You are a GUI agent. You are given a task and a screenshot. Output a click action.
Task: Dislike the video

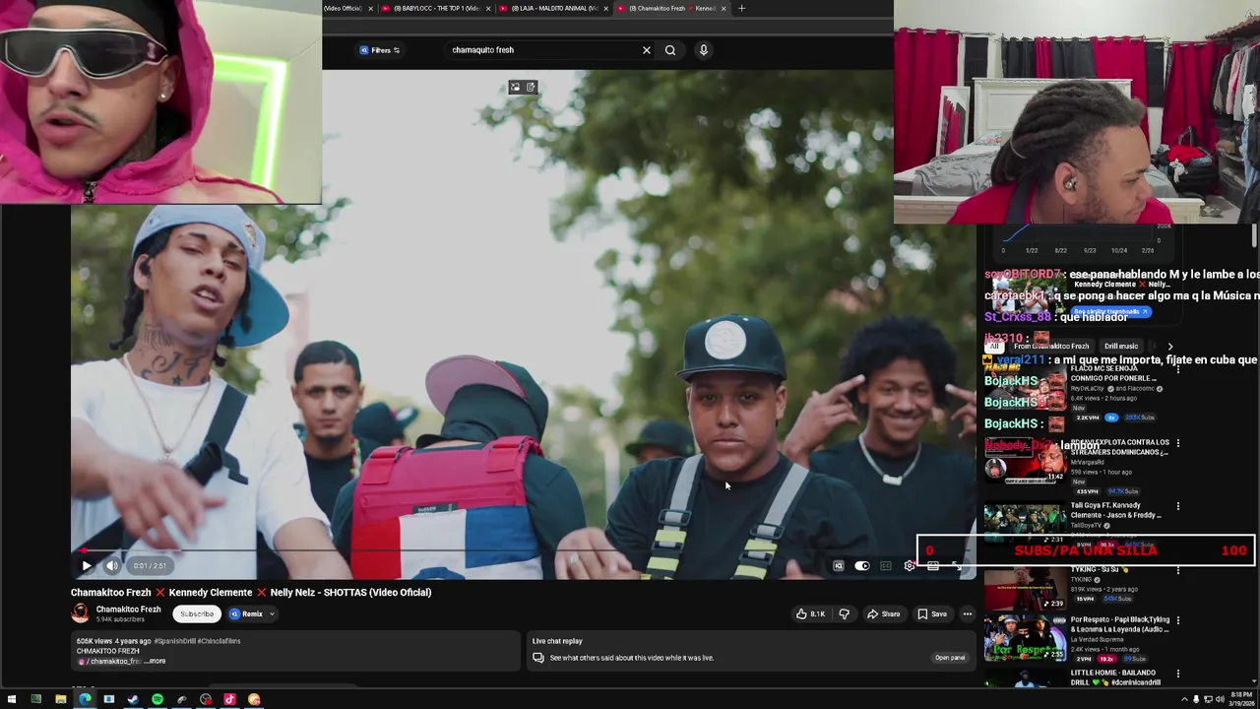[x=844, y=613]
